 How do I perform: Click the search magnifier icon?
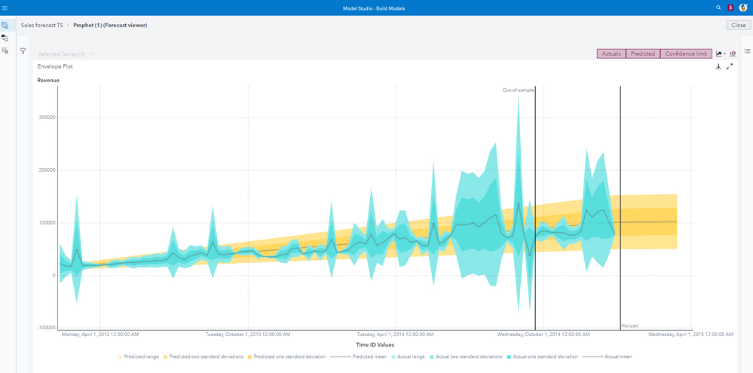718,8
